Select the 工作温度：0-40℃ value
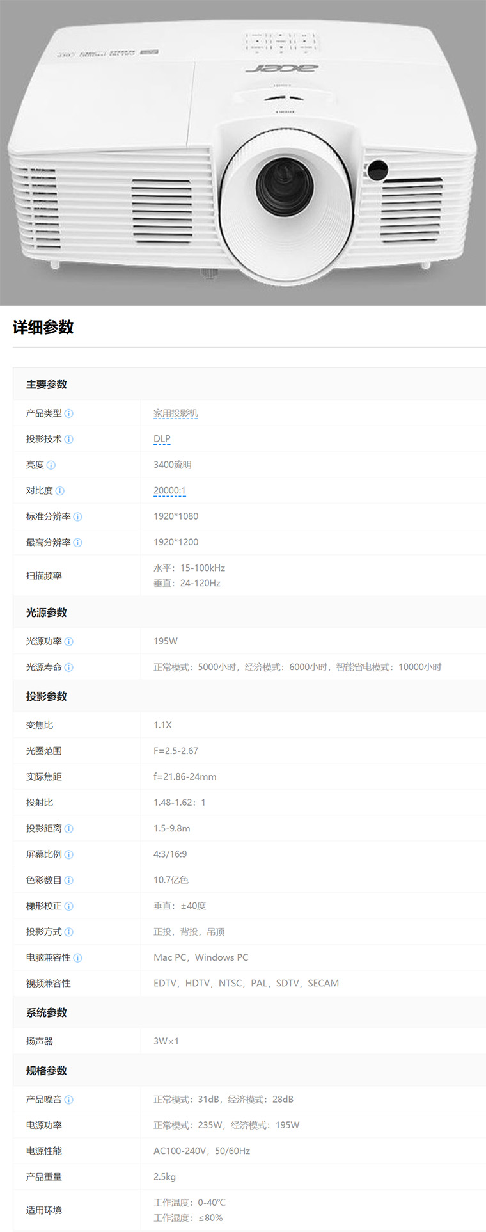The width and height of the screenshot is (486, 1232). pyautogui.click(x=189, y=1203)
